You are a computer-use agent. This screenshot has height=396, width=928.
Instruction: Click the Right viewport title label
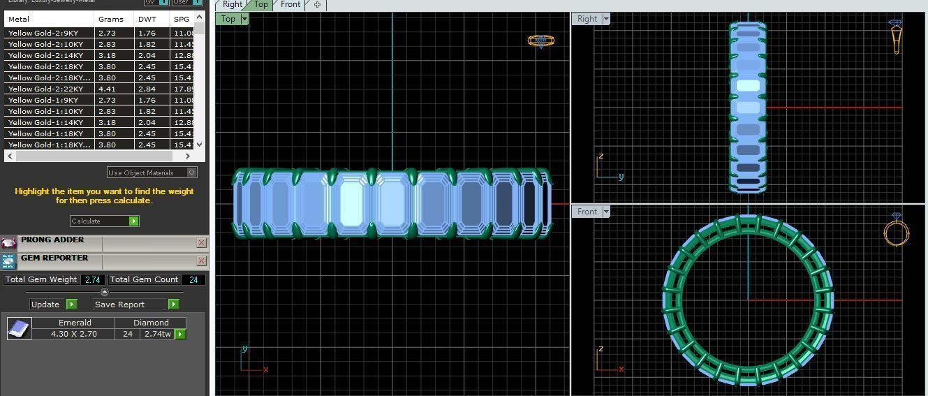tap(587, 19)
